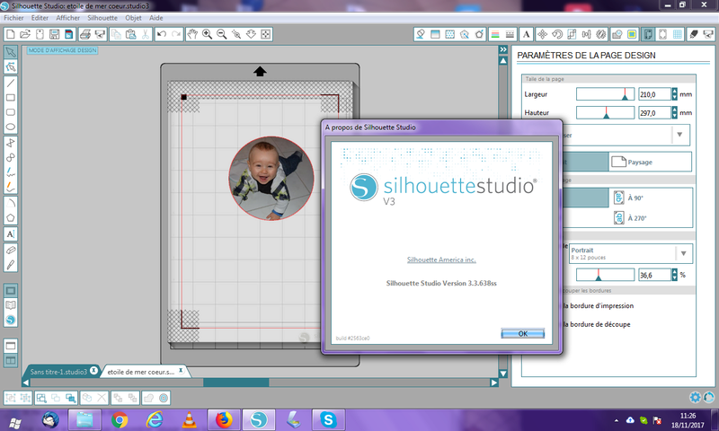The width and height of the screenshot is (719, 431).
Task: Select the Eraser tool
Action: click(11, 251)
